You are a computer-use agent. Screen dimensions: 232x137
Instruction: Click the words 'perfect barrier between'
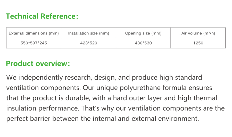point(42,118)
